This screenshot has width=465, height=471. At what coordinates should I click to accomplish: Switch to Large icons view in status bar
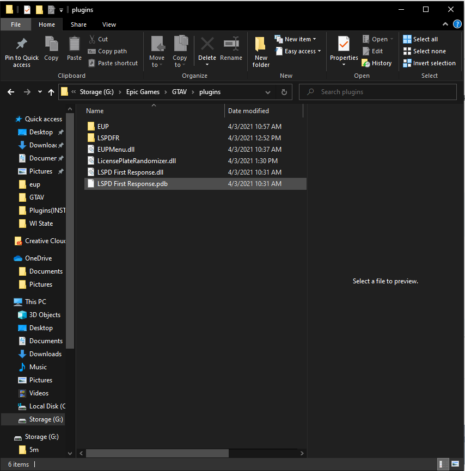[455, 464]
